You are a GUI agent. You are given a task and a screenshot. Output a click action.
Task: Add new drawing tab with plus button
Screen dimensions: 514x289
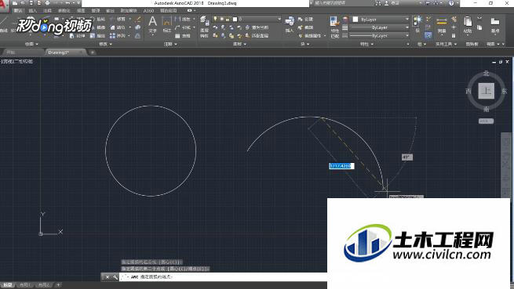coord(93,52)
